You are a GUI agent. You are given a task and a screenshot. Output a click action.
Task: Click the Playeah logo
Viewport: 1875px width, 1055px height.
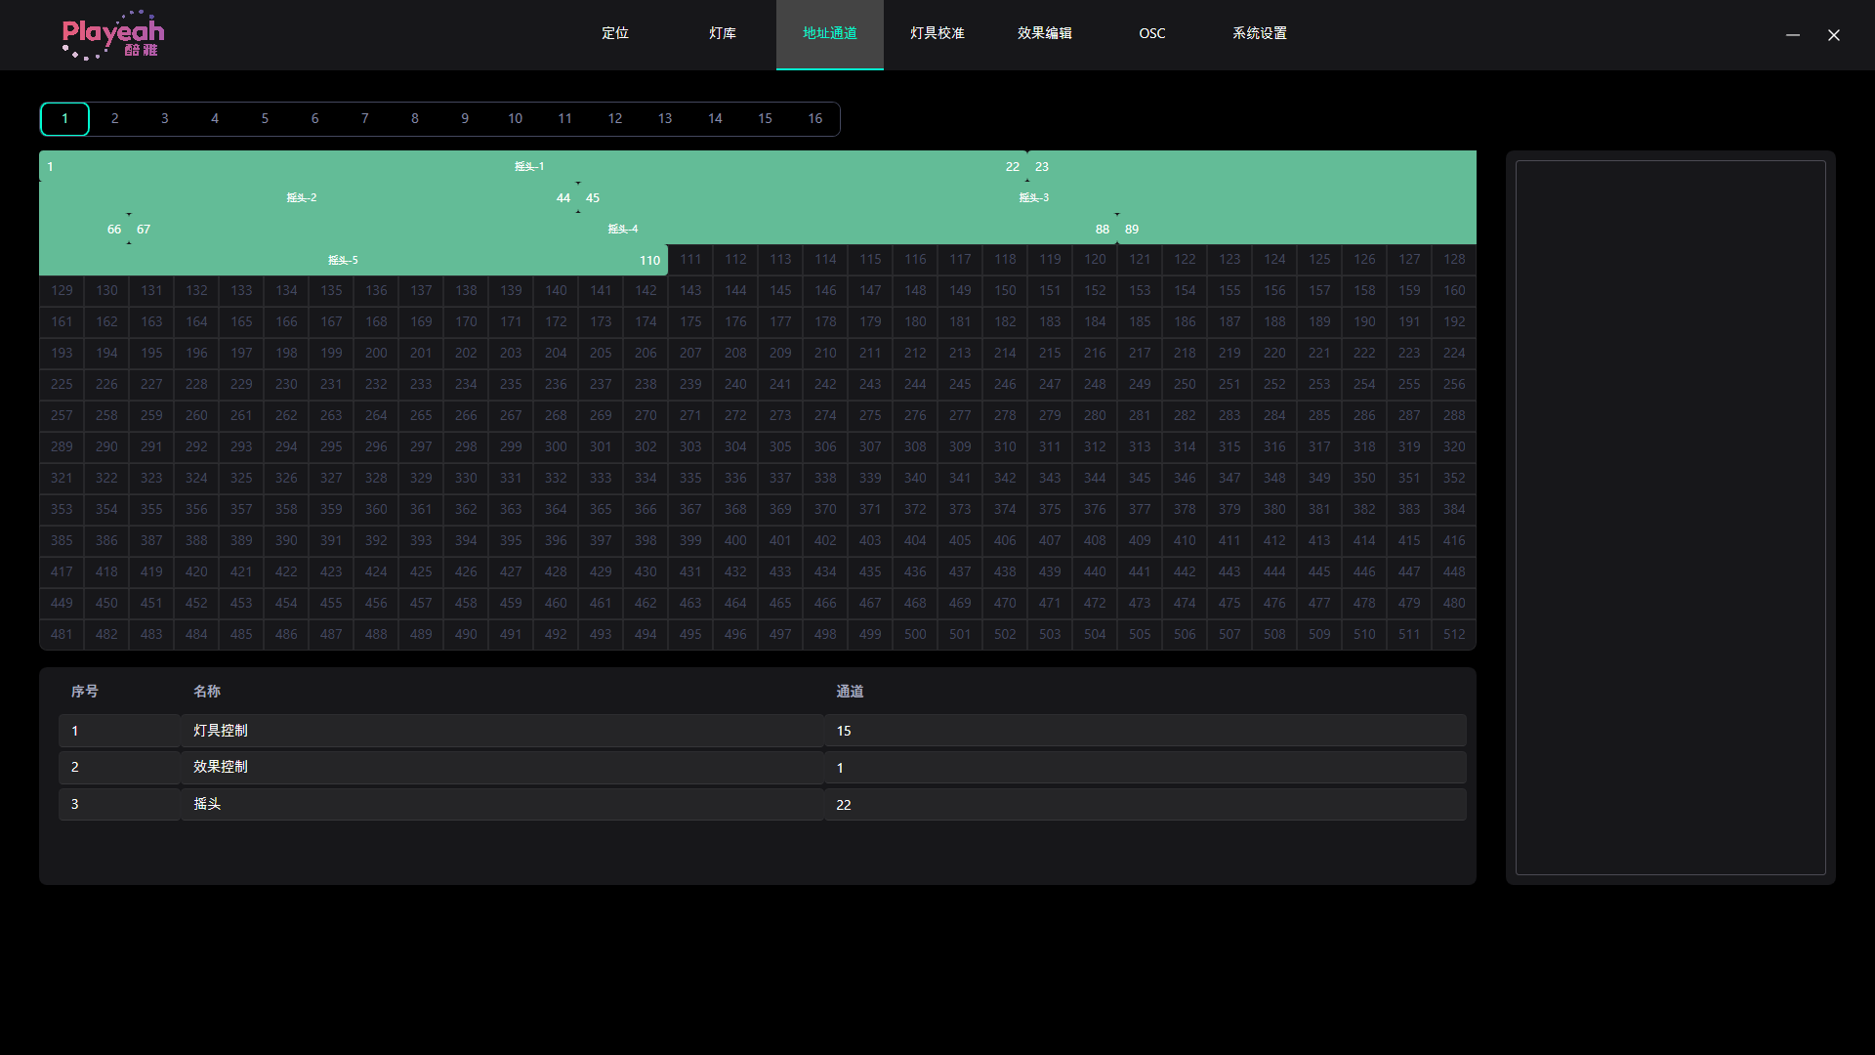(x=112, y=35)
